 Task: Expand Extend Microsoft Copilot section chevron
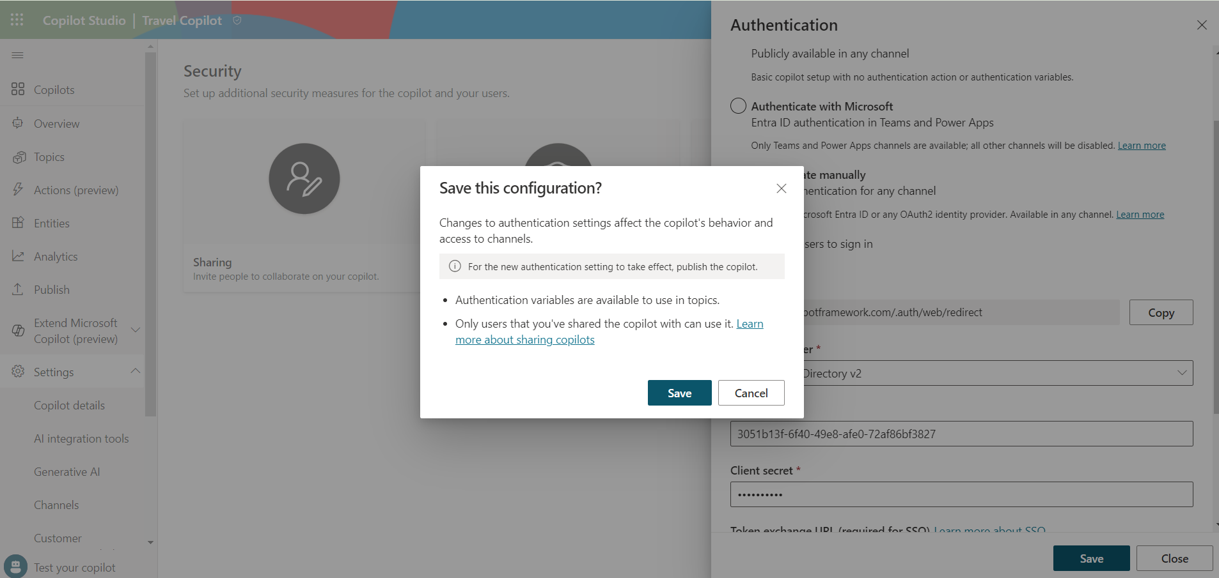click(x=136, y=330)
